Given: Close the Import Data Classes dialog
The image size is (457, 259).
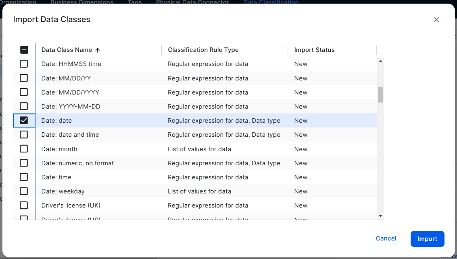Looking at the screenshot, I should 436,20.
